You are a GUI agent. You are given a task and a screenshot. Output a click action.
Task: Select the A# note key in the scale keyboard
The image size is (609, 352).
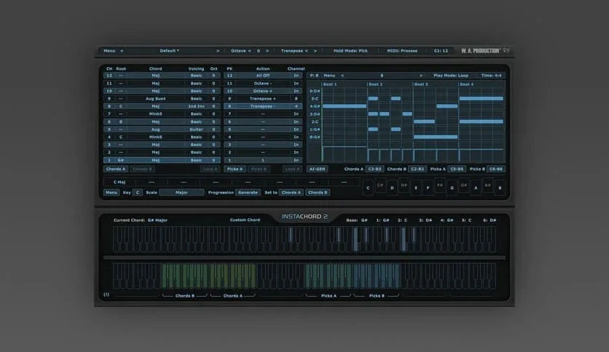point(487,185)
